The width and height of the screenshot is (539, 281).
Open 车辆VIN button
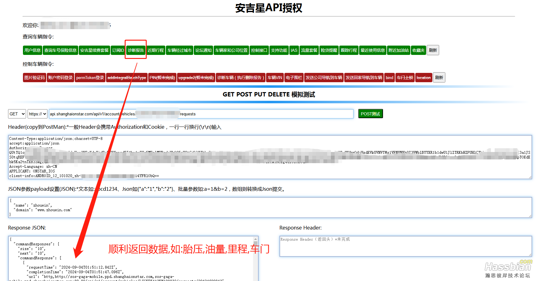[x=275, y=78]
